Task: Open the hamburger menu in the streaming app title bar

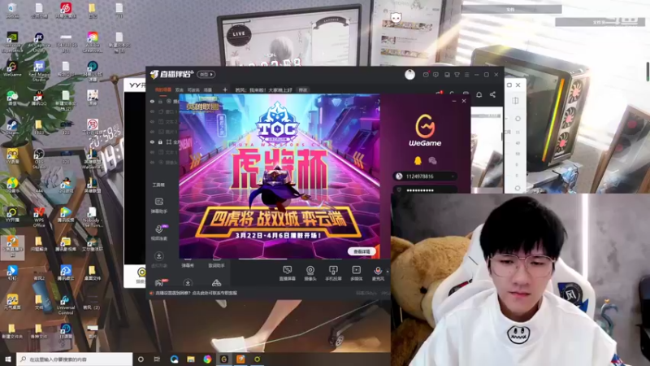Action: 466,75
